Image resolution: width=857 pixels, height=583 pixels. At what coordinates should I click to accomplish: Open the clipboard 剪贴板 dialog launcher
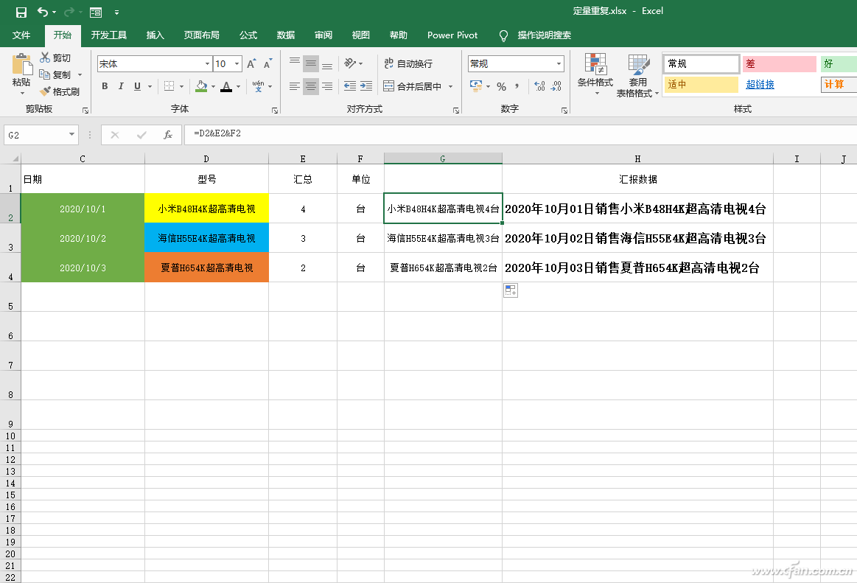click(85, 111)
